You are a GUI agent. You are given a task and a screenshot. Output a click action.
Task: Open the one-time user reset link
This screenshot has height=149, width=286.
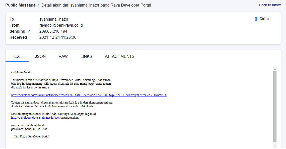[89, 95]
